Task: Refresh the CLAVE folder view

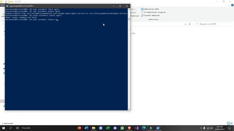Action: (190, 24)
